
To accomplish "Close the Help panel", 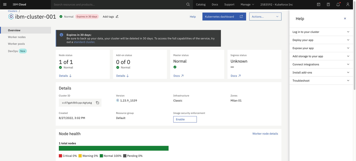I will pyautogui.click(x=345, y=19).
